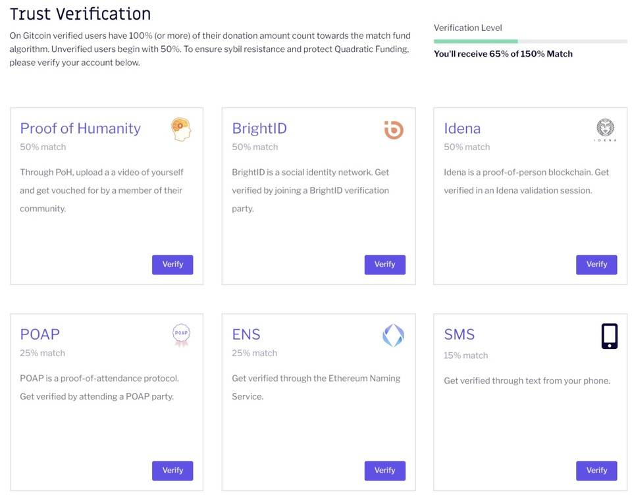Click the Proof of Humanity head icon
The height and width of the screenshot is (495, 632).
(180, 130)
